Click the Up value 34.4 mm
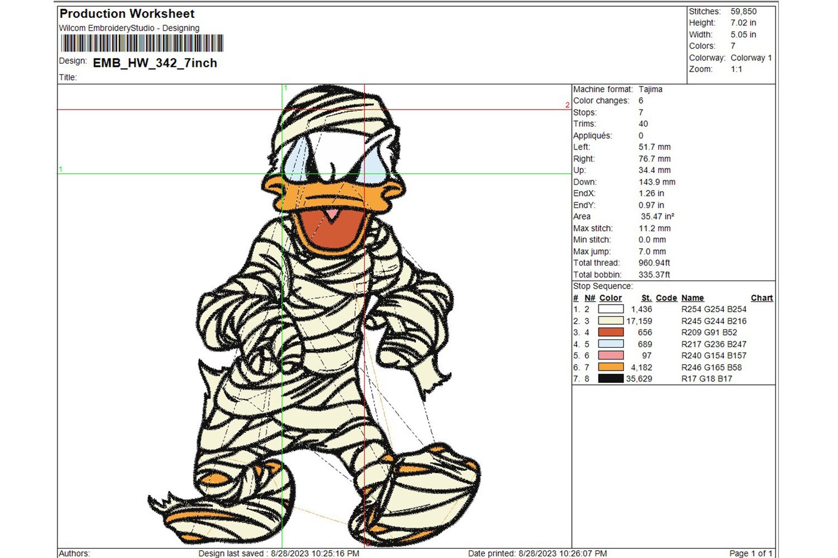 coord(654,171)
